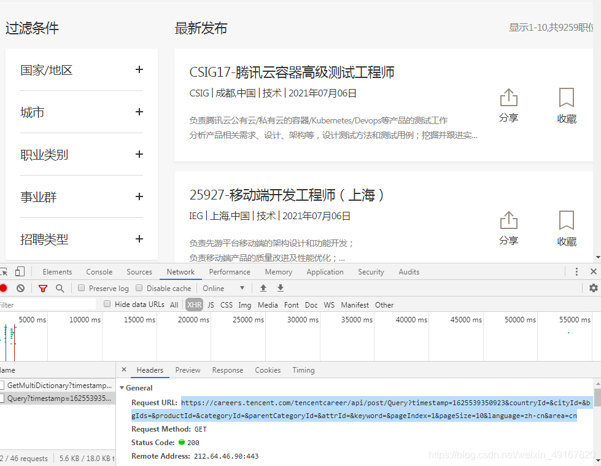Open the Online throttling dropdown
The width and height of the screenshot is (601, 466).
point(223,288)
